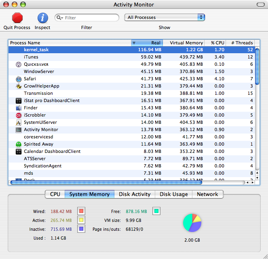The width and height of the screenshot is (268, 259).
Task: Sort by # Threads column header
Action: tap(240, 43)
